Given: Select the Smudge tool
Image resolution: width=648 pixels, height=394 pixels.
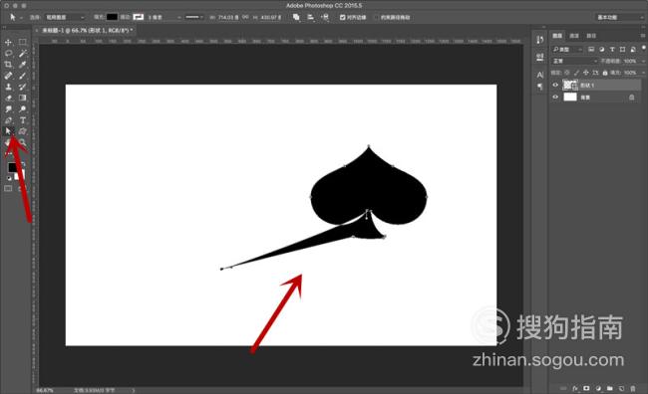Looking at the screenshot, I should [8, 108].
